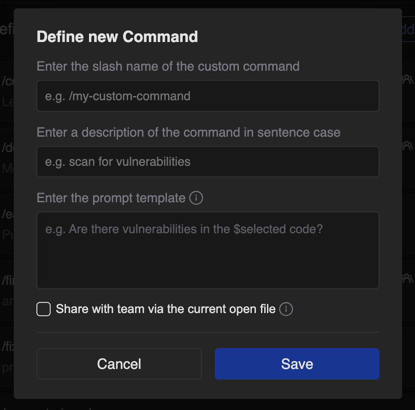Click the info icon beside prompt template label
This screenshot has height=410, width=415.
pos(196,198)
